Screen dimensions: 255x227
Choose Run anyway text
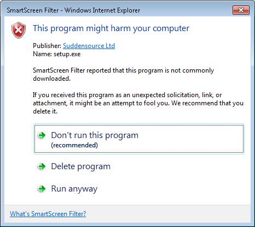tap(74, 189)
